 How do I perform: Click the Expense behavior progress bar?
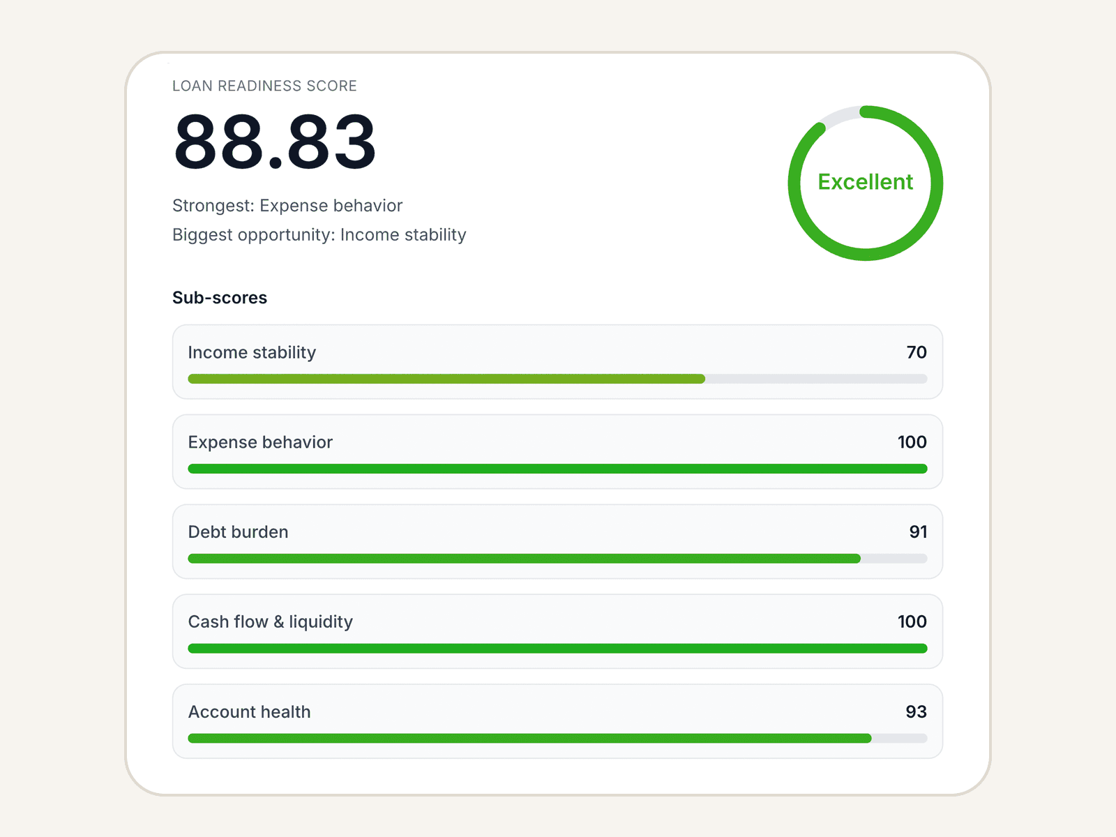pos(557,469)
